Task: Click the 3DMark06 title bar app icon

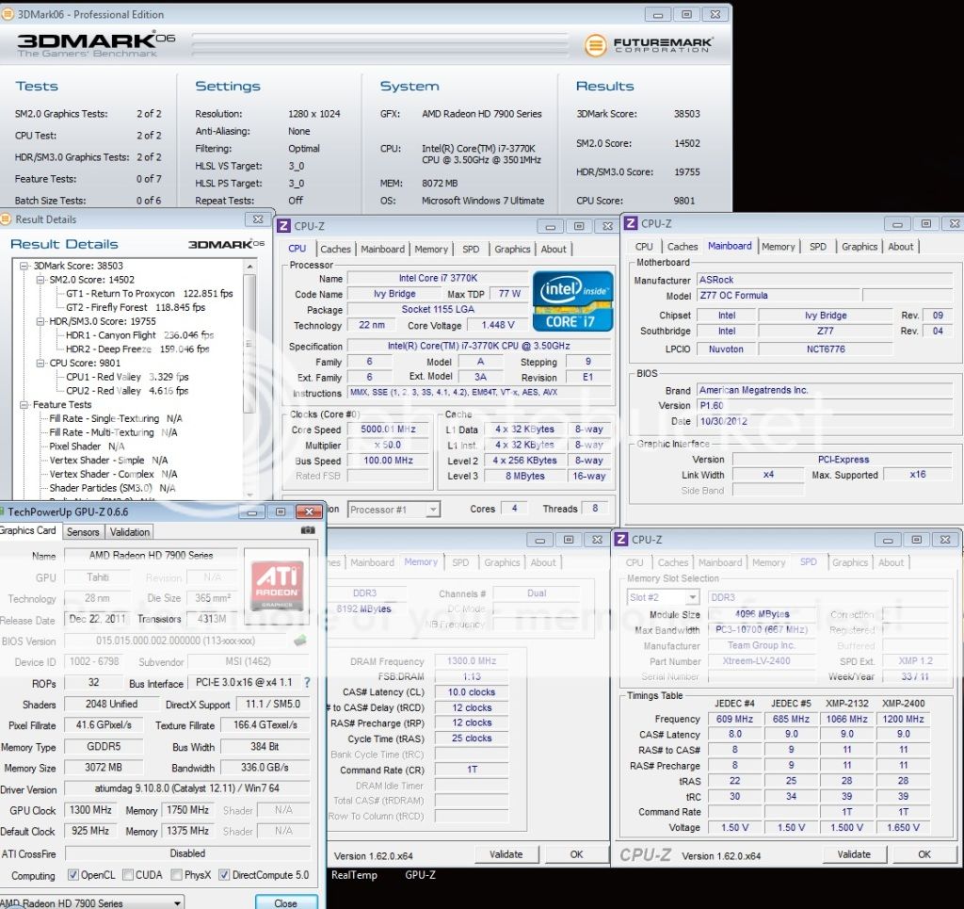Action: tap(8, 14)
